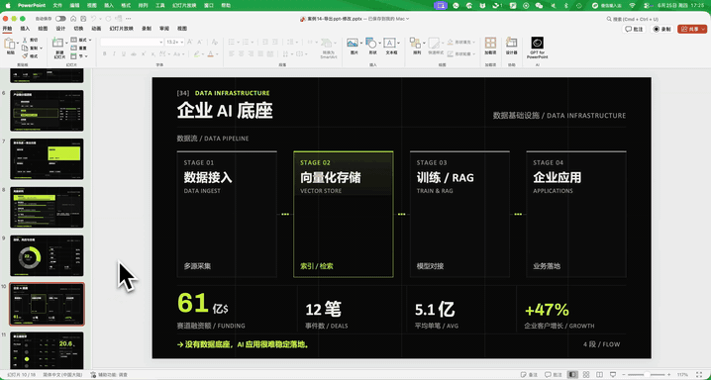Expand the file name saved-location chevron
Viewport: 711px width, 380px height.
pyautogui.click(x=408, y=19)
